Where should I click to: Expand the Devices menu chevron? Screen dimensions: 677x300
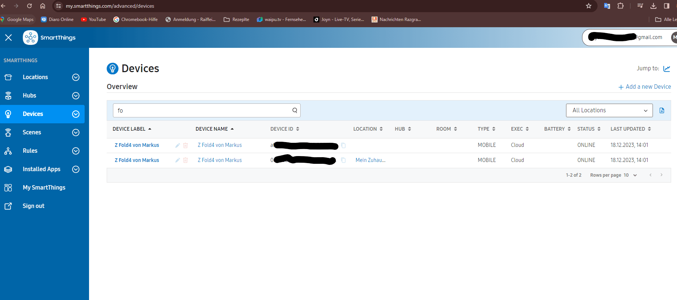pos(76,114)
